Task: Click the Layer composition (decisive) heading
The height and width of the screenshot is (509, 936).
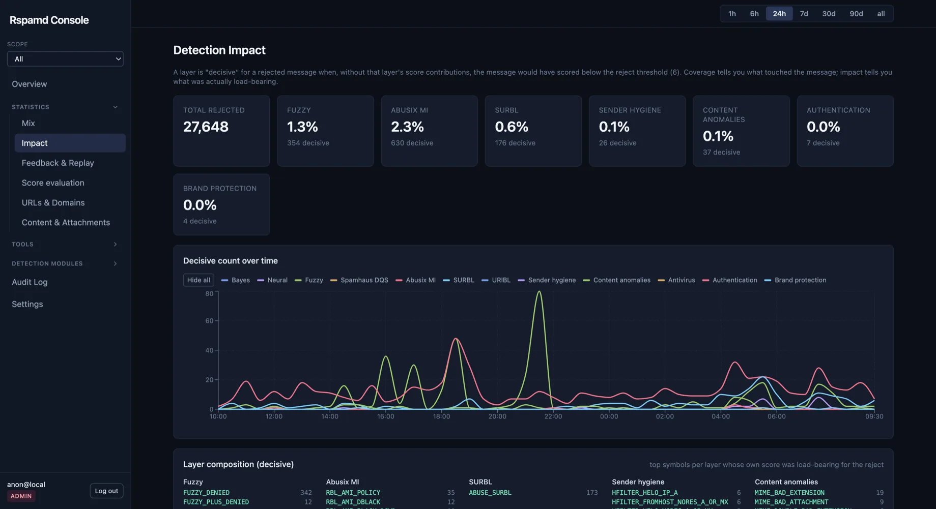Action: pyautogui.click(x=238, y=464)
